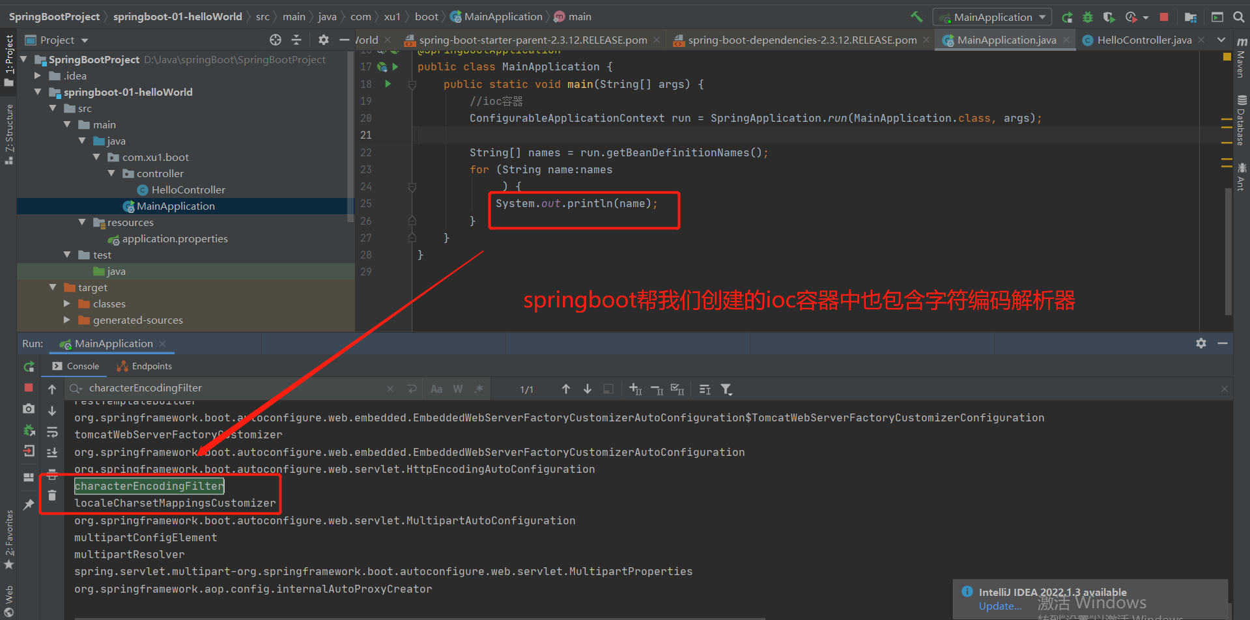
Task: Collapse springboot-01-helloWorld module node
Action: tap(38, 92)
